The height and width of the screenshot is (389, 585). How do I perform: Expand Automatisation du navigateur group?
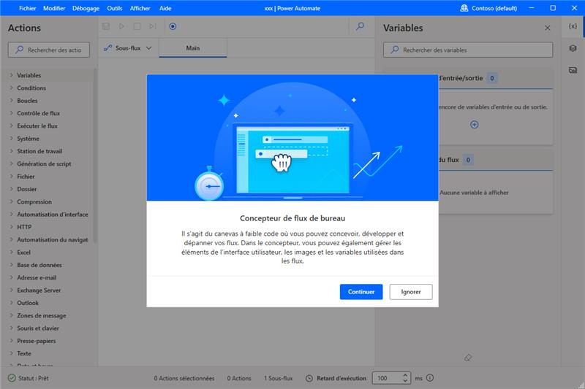click(48, 239)
